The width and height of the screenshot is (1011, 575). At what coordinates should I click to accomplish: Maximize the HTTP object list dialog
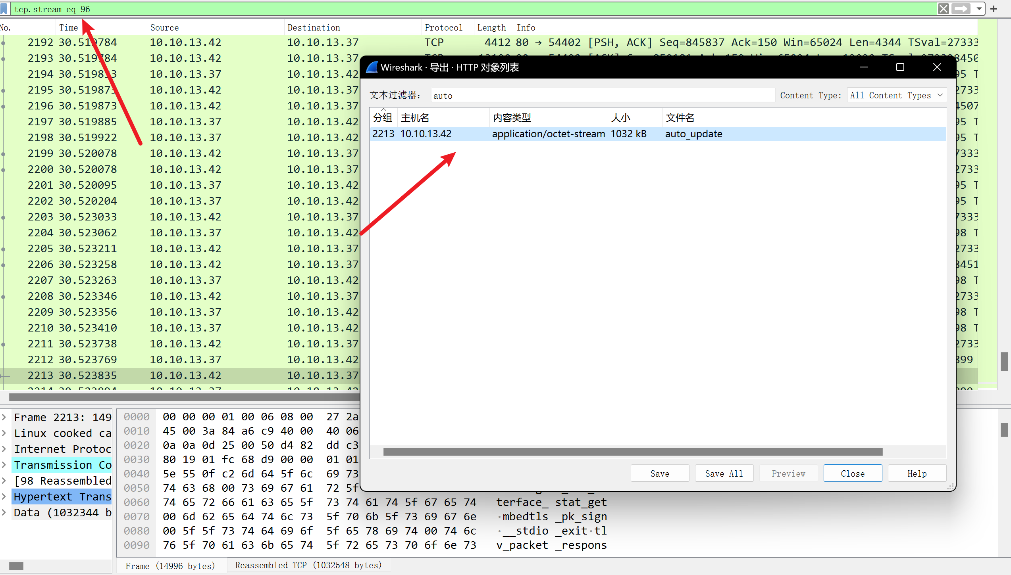click(x=900, y=67)
